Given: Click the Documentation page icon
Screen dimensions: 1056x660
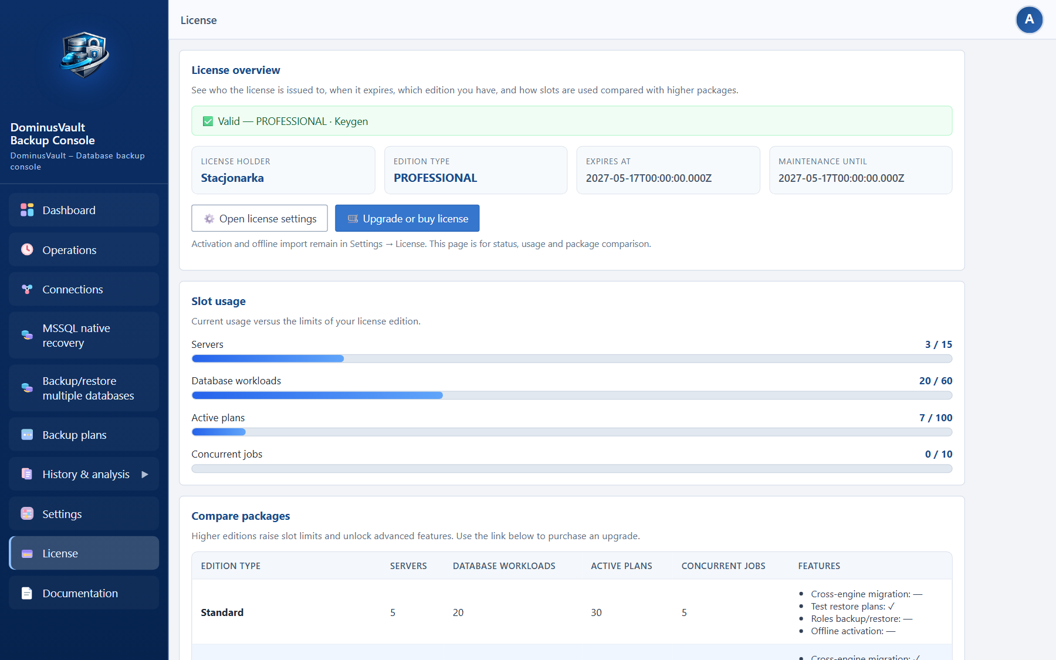Looking at the screenshot, I should coord(27,593).
